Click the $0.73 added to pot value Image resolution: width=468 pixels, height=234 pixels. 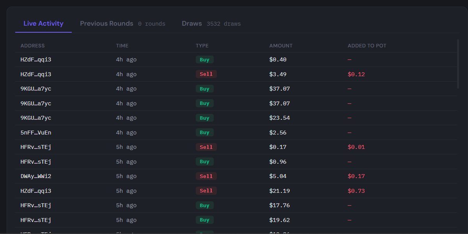pos(356,191)
